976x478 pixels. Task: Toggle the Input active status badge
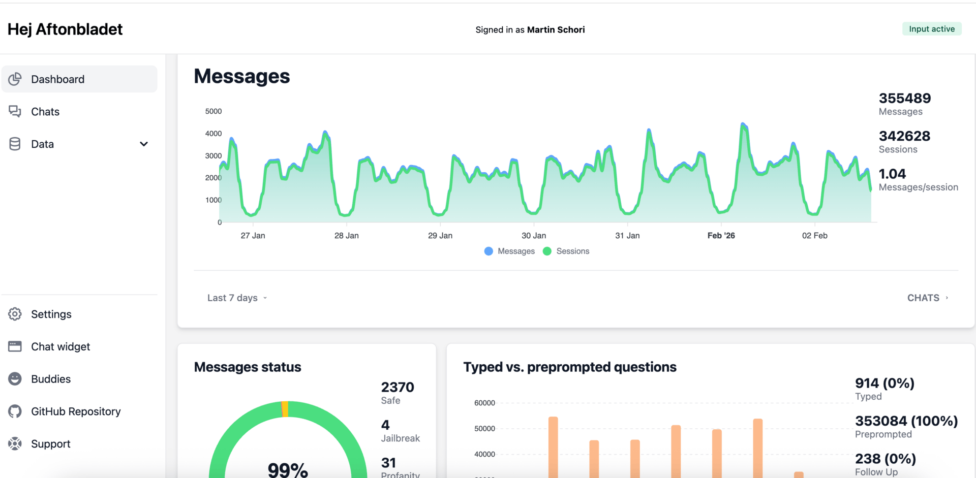point(932,29)
